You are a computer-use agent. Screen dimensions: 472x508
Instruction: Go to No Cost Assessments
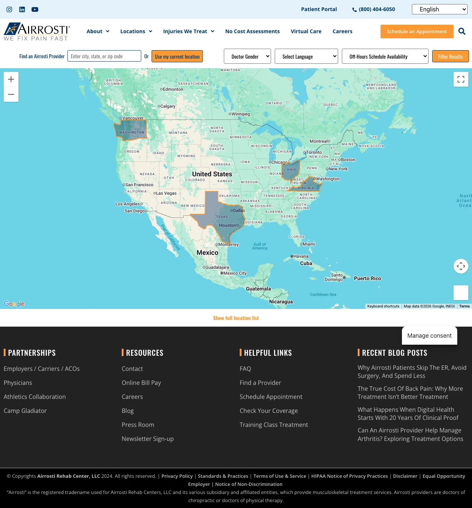coord(253,31)
